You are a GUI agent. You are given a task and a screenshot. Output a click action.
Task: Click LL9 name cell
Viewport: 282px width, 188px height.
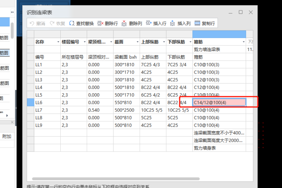47,125
